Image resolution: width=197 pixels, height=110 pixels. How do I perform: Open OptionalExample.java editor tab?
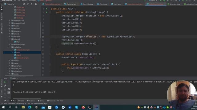click(x=53, y=4)
